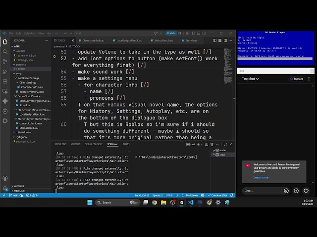Open the Selection menu
The width and height of the screenshot is (317, 237).
point(29,33)
